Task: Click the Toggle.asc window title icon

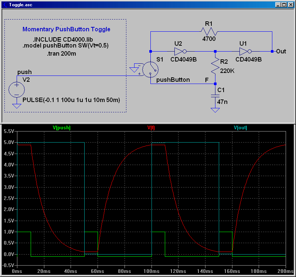Action: 5,5
